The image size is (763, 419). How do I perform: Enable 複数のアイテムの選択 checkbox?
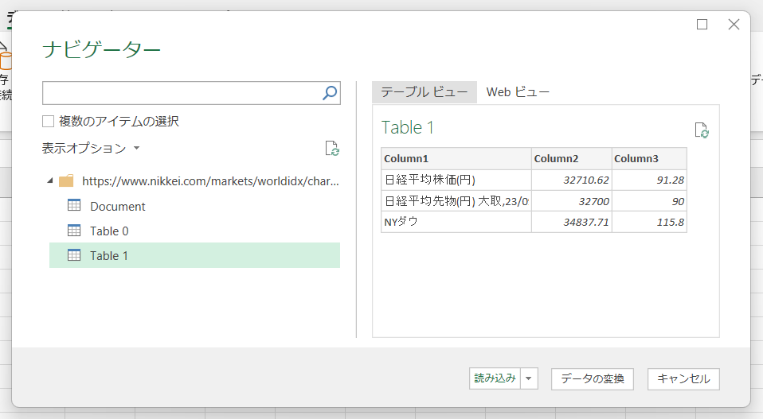[49, 122]
